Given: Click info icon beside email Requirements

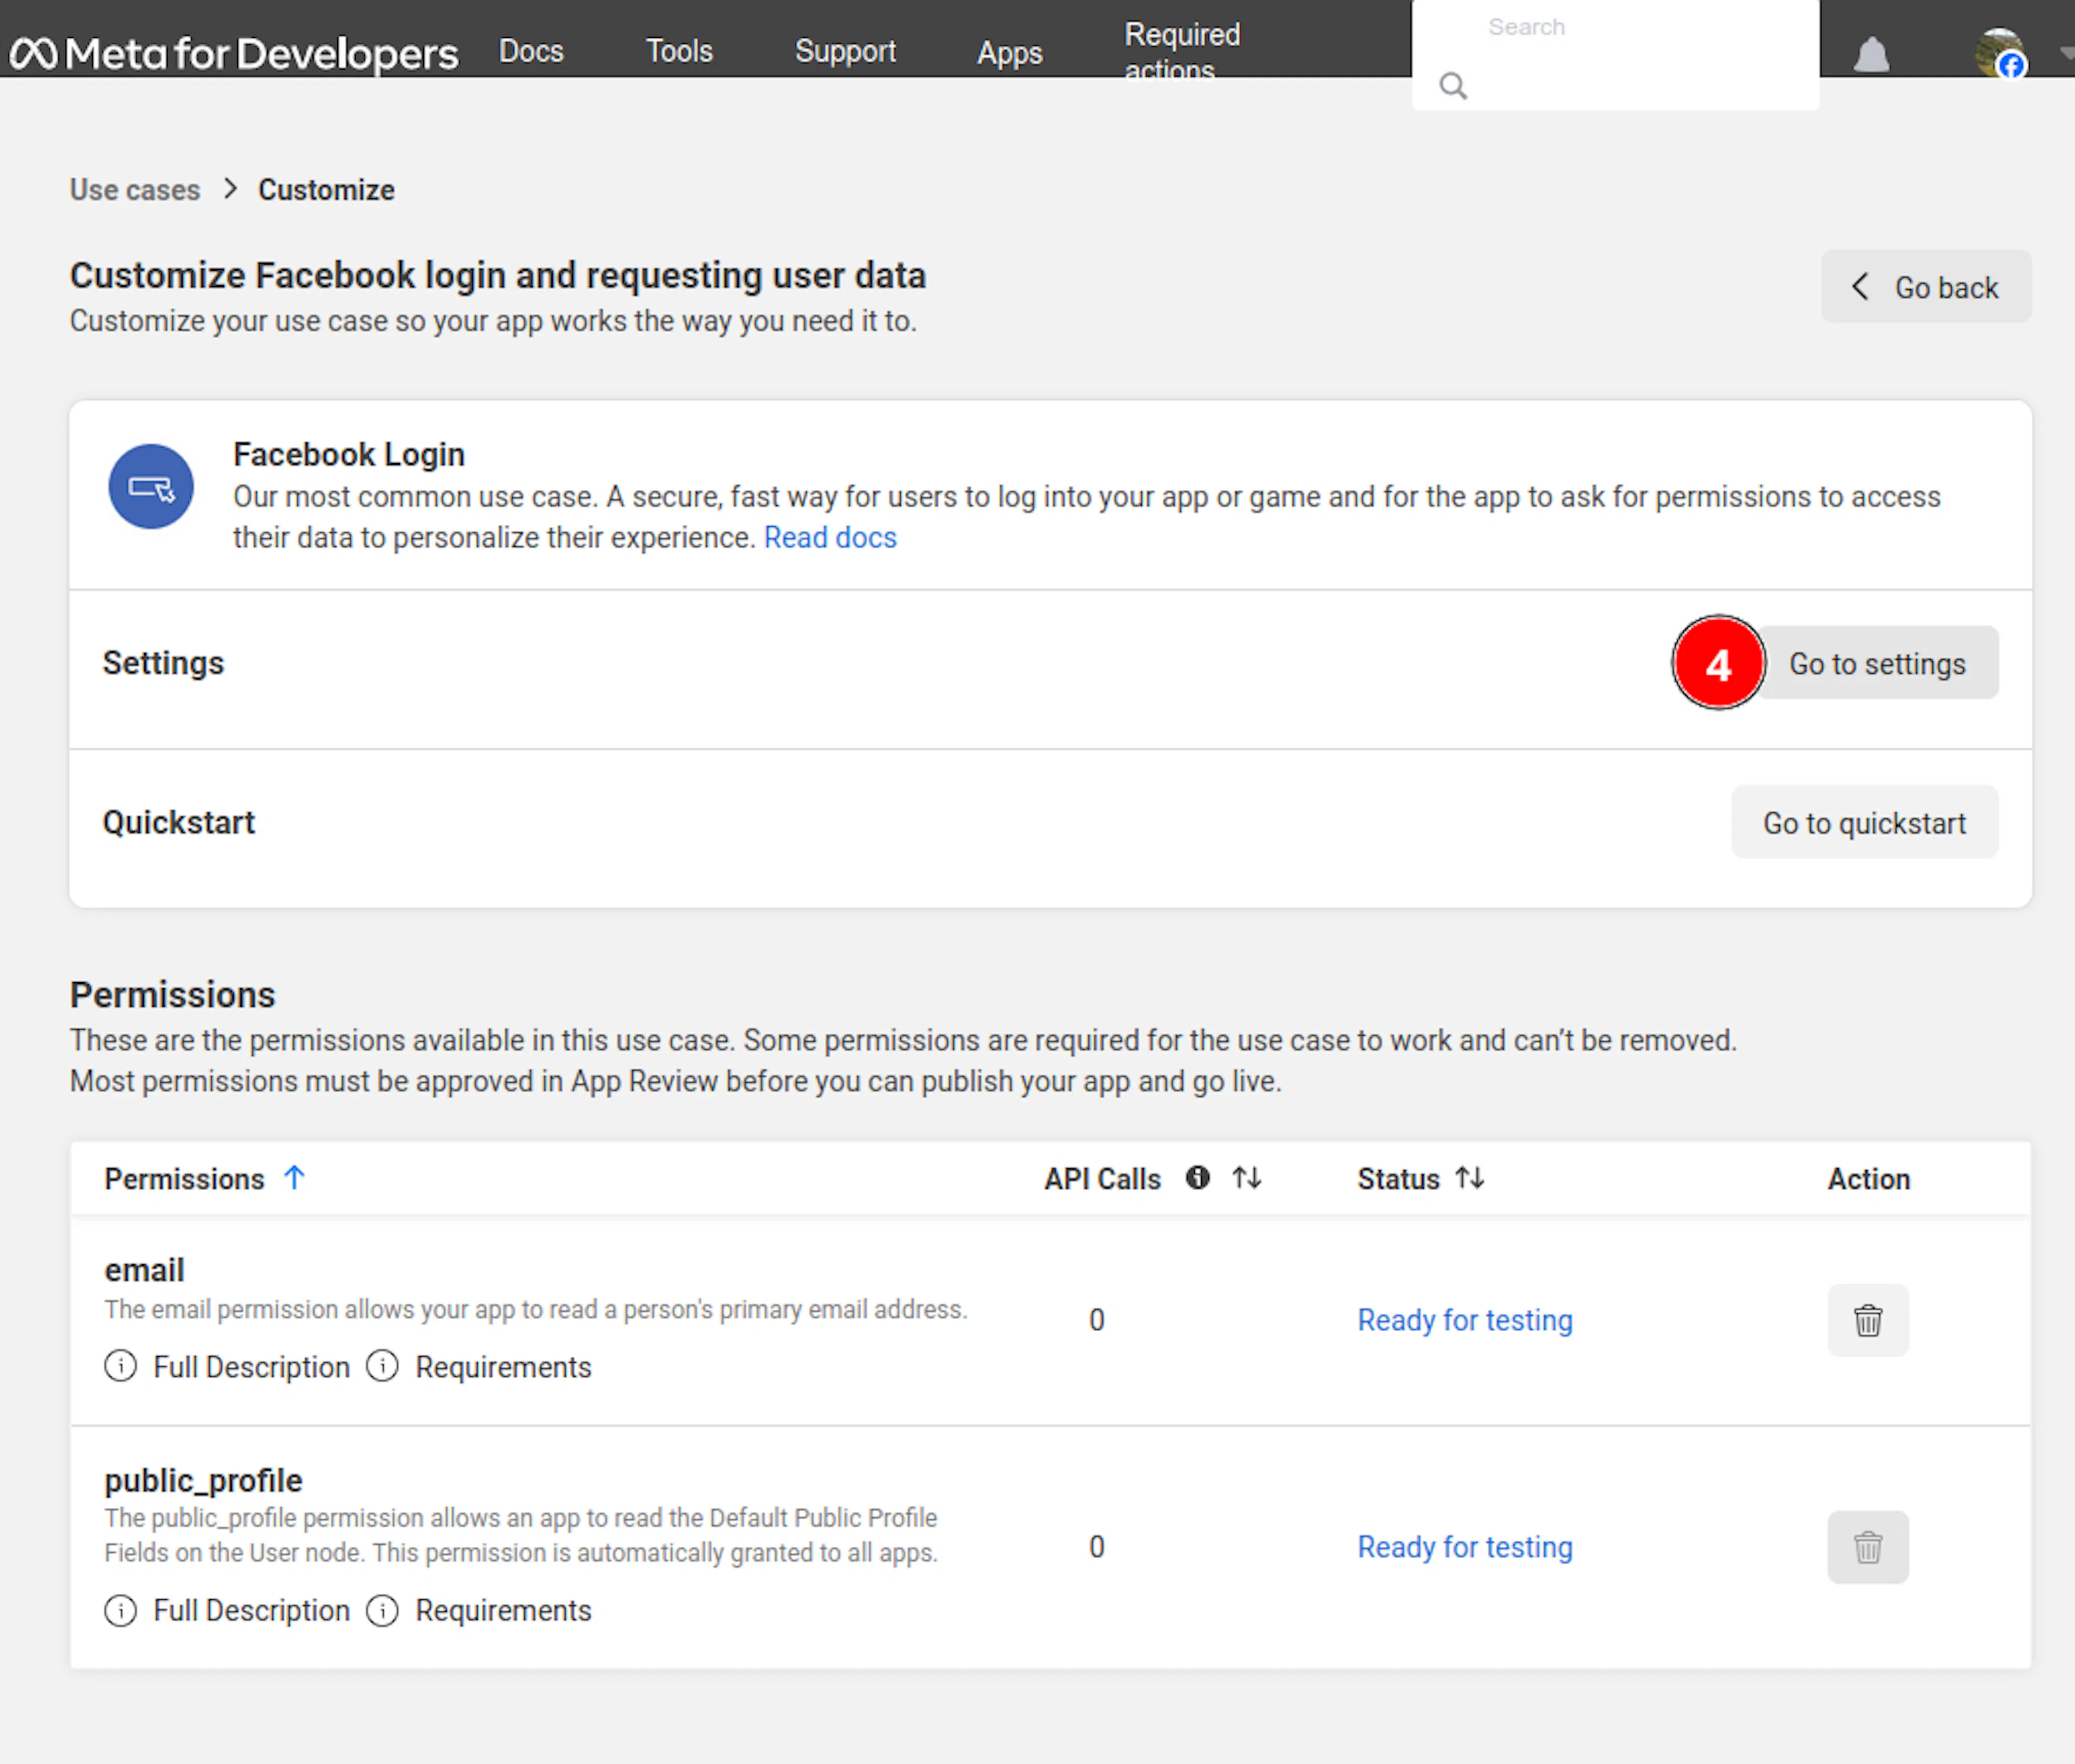Looking at the screenshot, I should [x=382, y=1366].
